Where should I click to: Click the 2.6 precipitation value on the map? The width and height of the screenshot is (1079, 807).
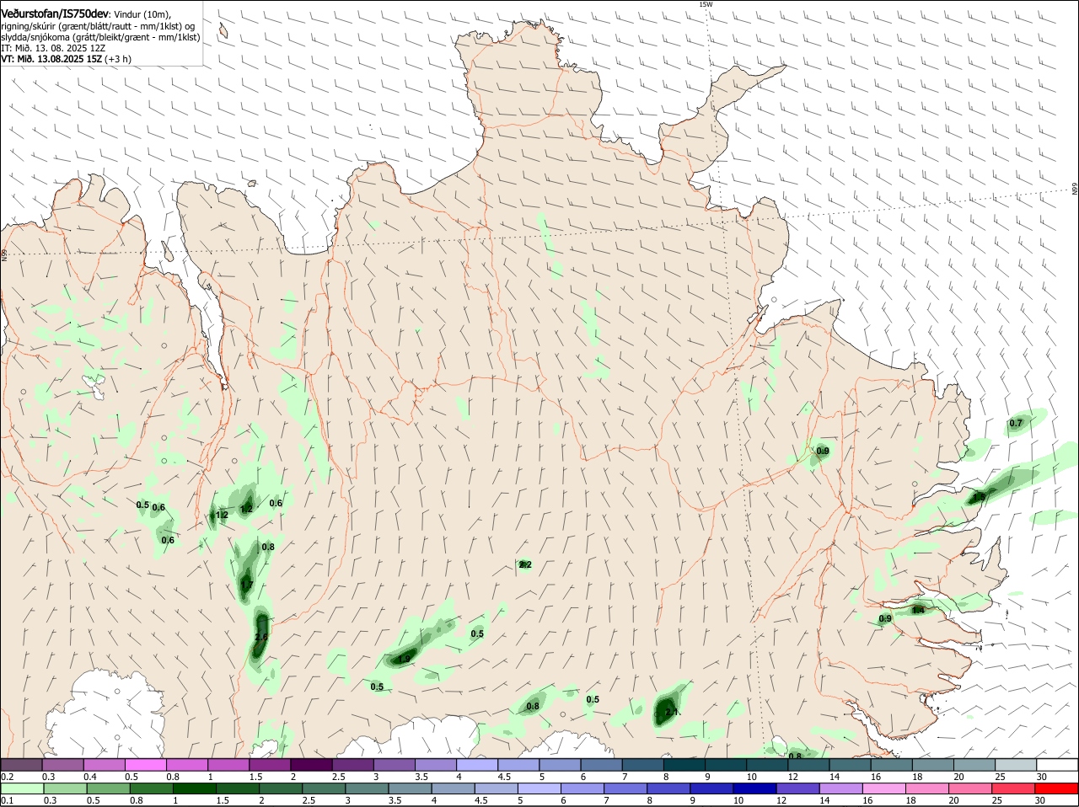[x=260, y=638]
